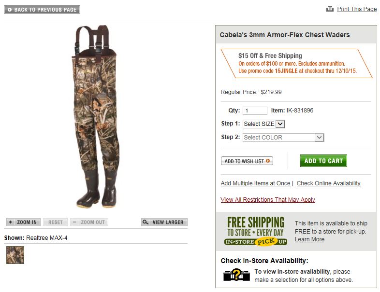This screenshot has width=380, height=292.
Task: Click the Qty input field
Action: [x=255, y=111]
